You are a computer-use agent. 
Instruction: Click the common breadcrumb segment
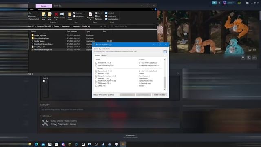tap(76, 26)
